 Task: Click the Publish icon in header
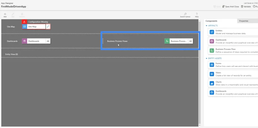point(254,6)
